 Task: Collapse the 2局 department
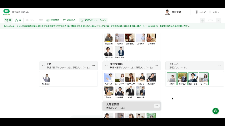(43, 66)
